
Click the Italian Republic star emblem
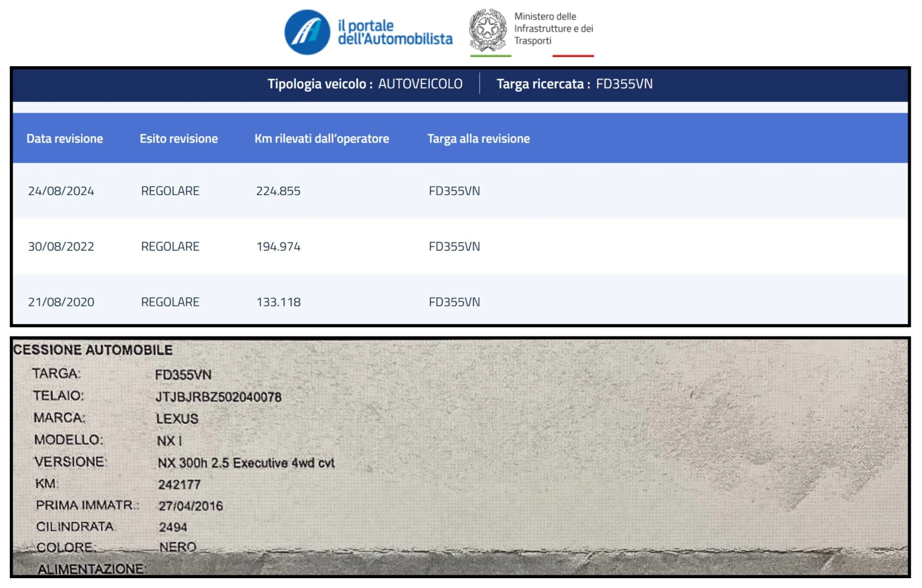pos(488,29)
